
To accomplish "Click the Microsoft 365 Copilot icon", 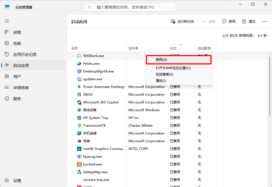I will click(79, 102).
